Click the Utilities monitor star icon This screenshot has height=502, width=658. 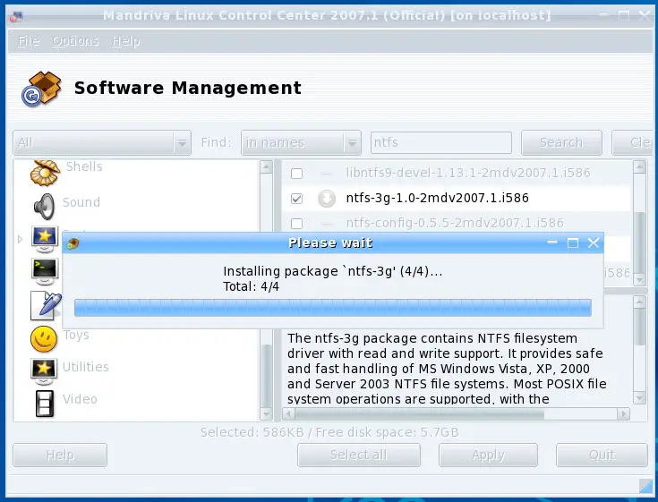pos(44,370)
